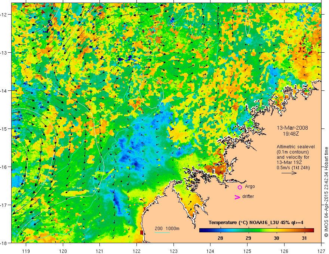Viewport: 329px width, 254px height.
Task: Click the 122 longitude axis label
Action: tap(136, 251)
